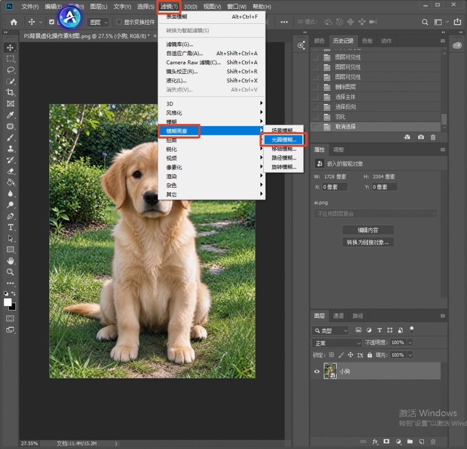Select the Hand tool

pyautogui.click(x=10, y=261)
